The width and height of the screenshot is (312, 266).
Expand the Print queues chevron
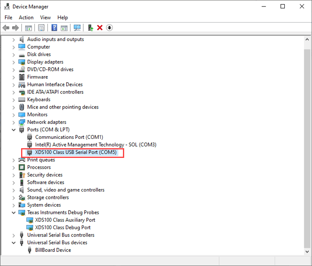tap(13, 160)
